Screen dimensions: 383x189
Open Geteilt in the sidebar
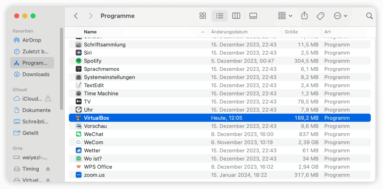[x=32, y=133]
